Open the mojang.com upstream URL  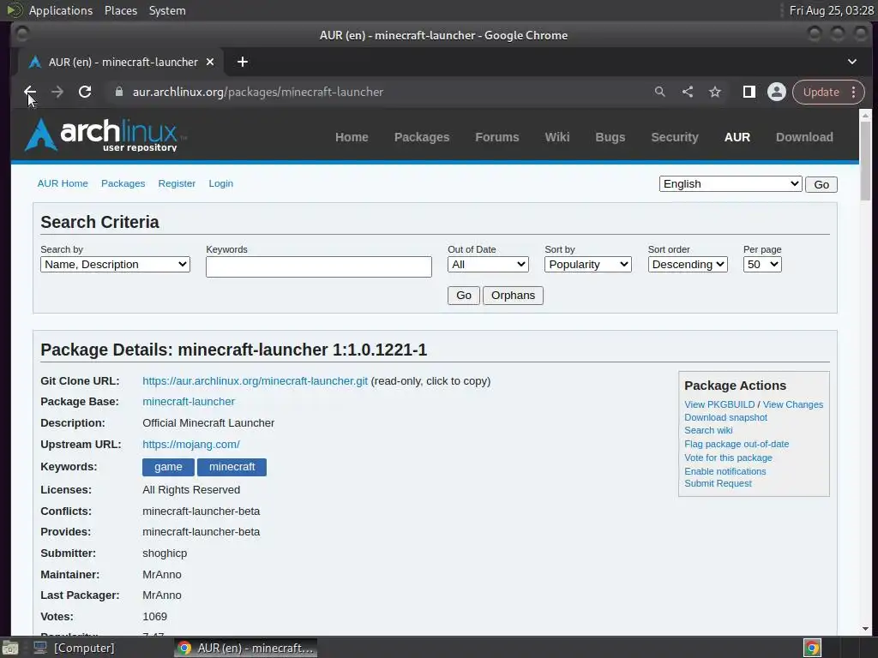point(191,445)
